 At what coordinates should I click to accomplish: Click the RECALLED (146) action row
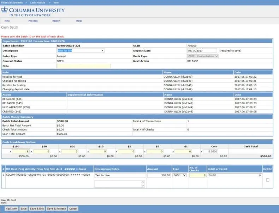tap(137, 99)
